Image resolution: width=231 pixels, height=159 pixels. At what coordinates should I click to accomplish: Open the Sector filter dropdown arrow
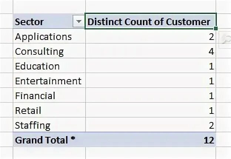click(78, 22)
